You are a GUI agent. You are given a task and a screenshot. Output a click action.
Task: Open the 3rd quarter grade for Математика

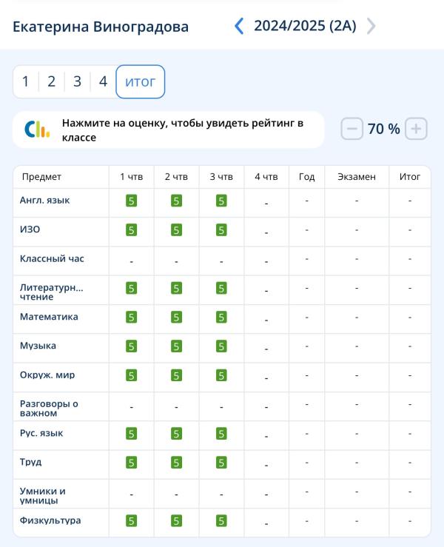[221, 318]
